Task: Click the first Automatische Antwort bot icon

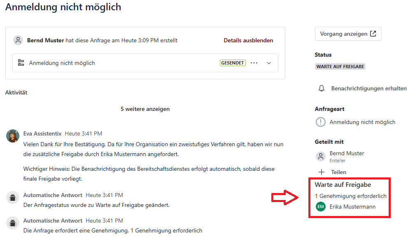Action: click(13, 198)
